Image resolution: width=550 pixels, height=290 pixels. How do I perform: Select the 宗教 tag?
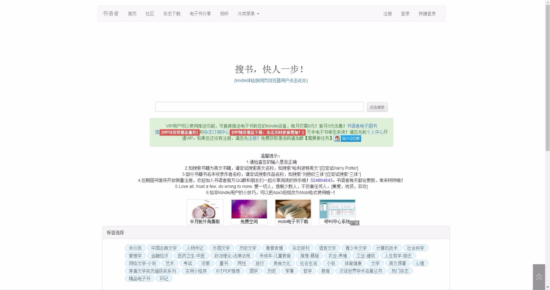[x=206, y=263]
